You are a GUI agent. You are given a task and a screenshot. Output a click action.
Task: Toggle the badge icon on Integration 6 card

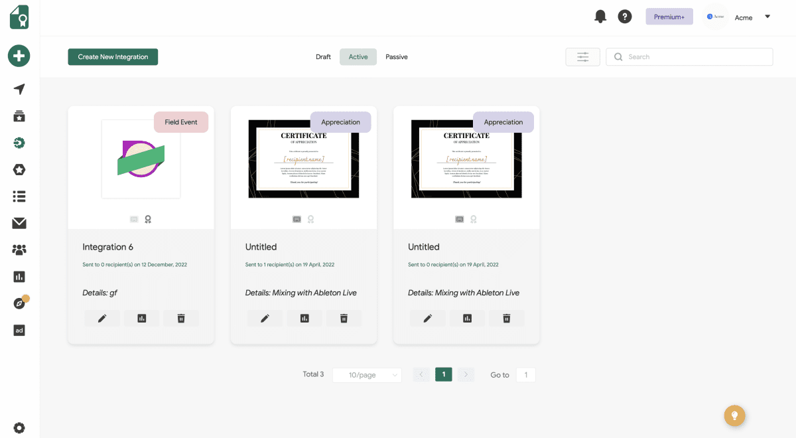(x=147, y=219)
